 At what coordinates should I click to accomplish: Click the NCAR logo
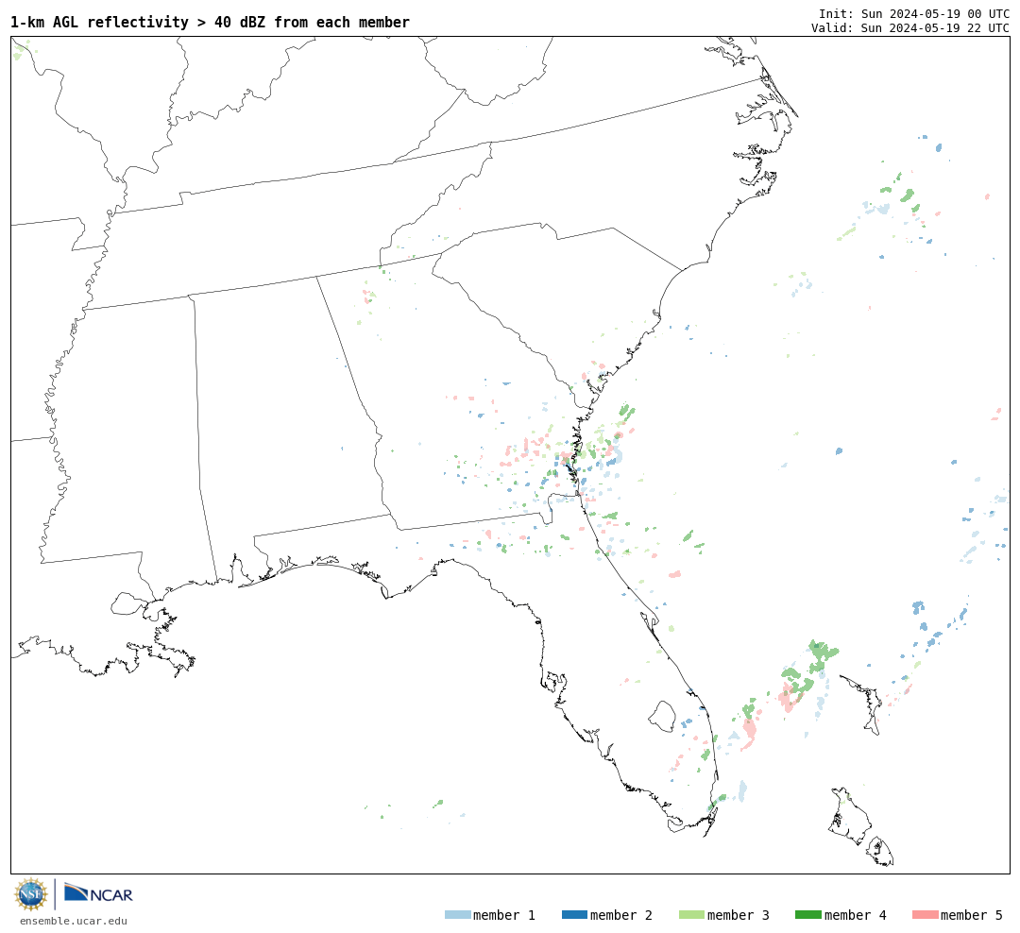98,892
